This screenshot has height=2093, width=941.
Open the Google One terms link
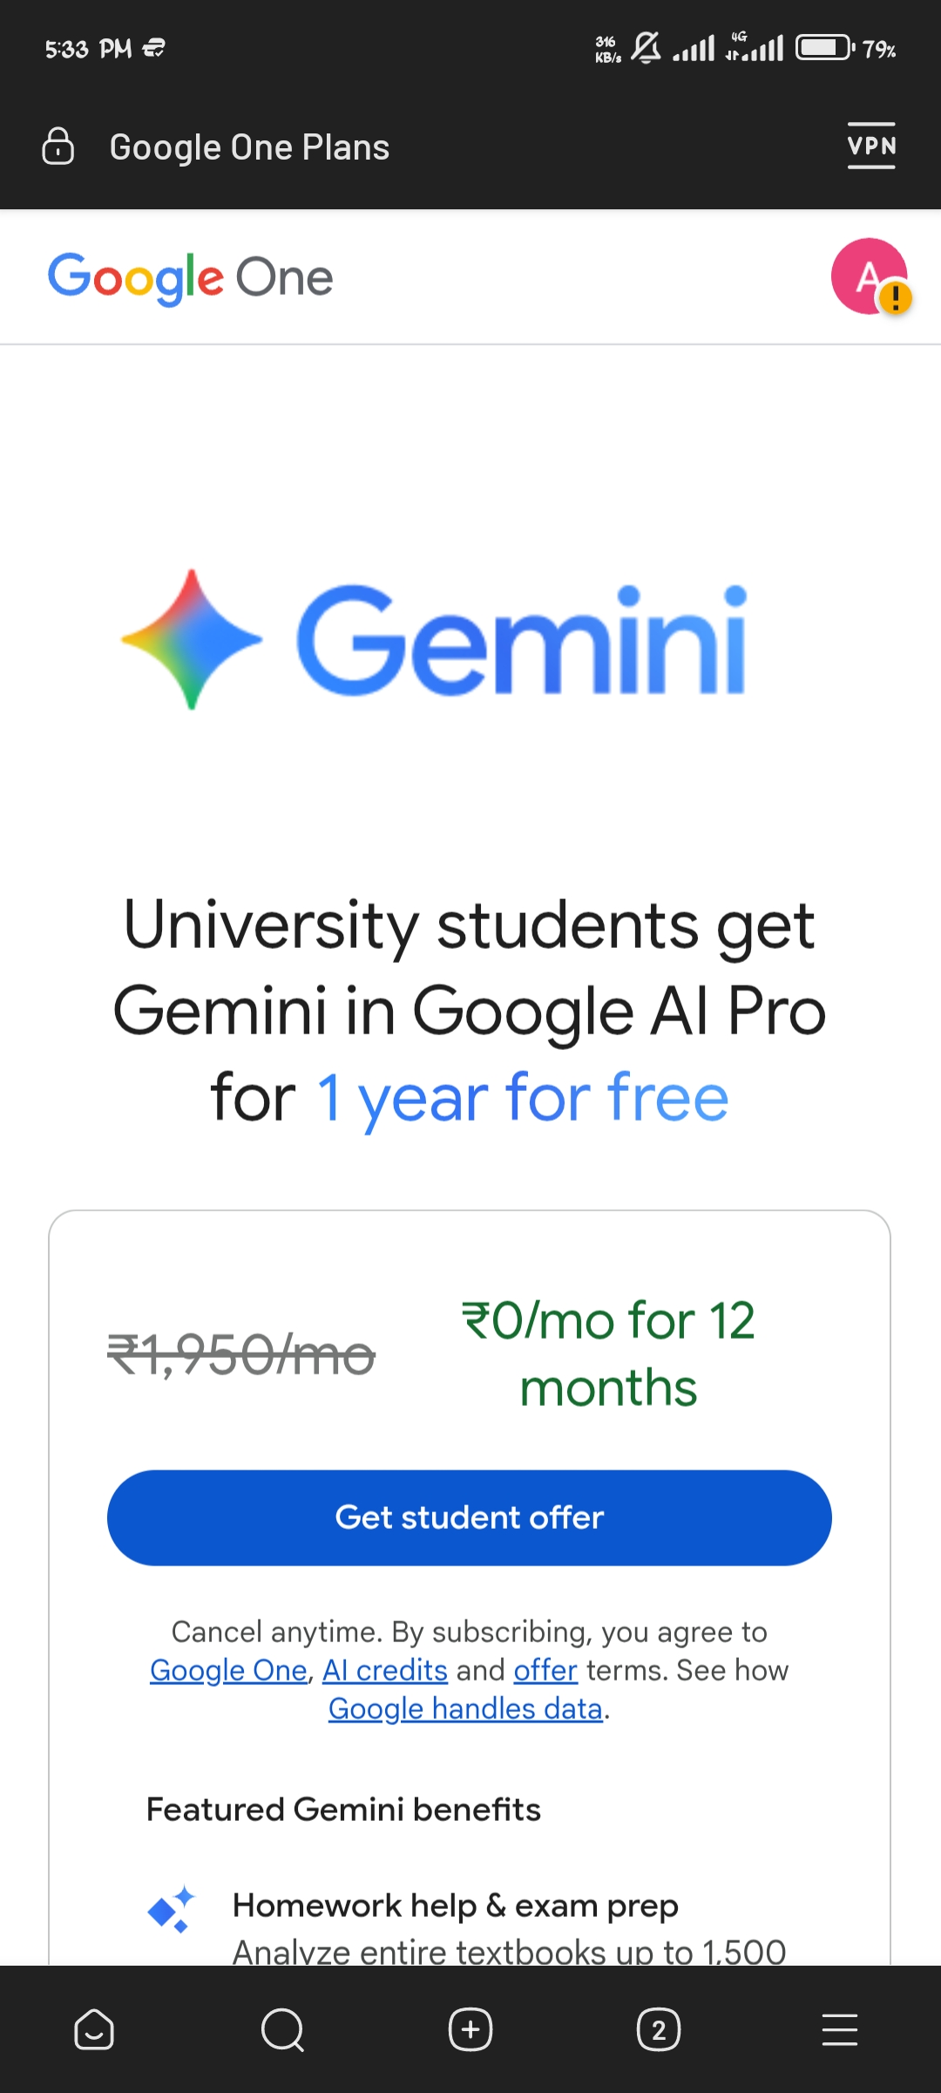(x=228, y=1670)
